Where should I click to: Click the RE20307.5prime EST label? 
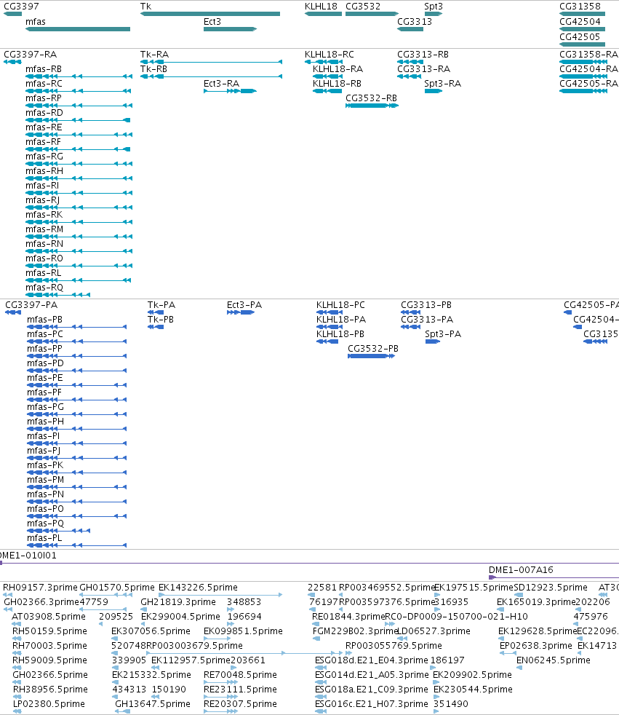[240, 703]
